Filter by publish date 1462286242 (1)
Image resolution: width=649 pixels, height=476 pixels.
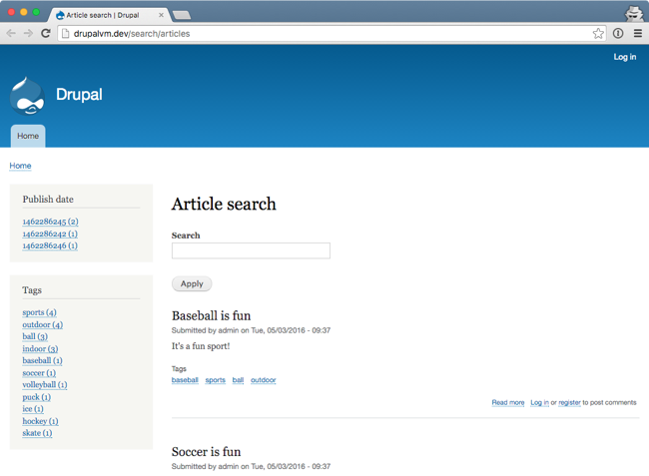(50, 235)
